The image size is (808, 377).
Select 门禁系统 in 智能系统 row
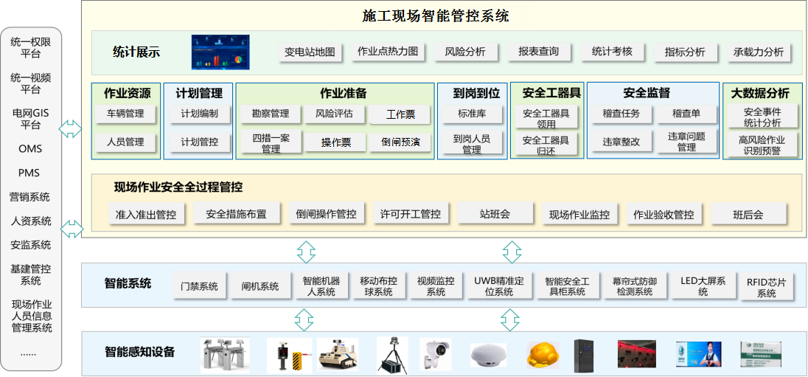(199, 286)
